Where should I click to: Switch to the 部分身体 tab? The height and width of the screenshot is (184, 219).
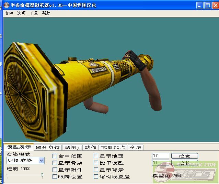48,147
